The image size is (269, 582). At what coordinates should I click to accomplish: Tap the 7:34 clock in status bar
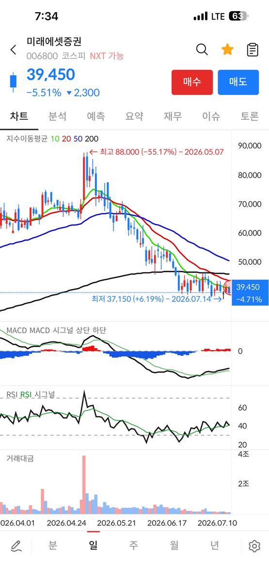click(47, 16)
